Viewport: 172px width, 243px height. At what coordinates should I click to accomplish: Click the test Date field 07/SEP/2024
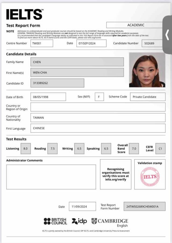coord(91,43)
